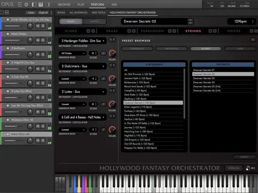
Task: Click the curve button beside All Notes octave
Action: [x=103, y=53]
